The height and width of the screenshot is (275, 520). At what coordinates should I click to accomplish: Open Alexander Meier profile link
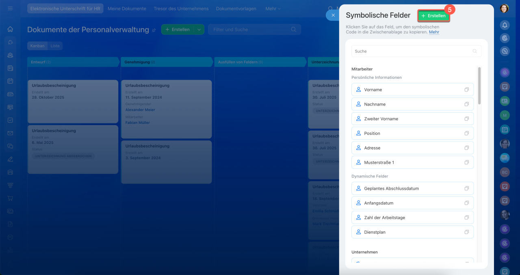tap(140, 110)
